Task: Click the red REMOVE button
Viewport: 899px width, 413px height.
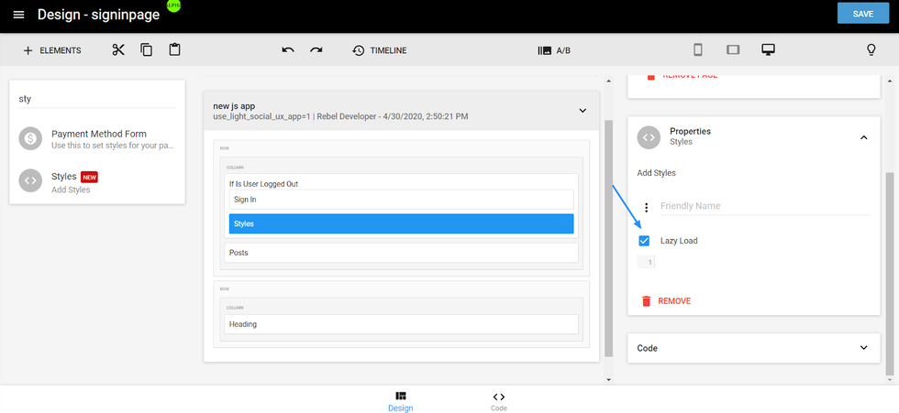Action: coord(665,300)
